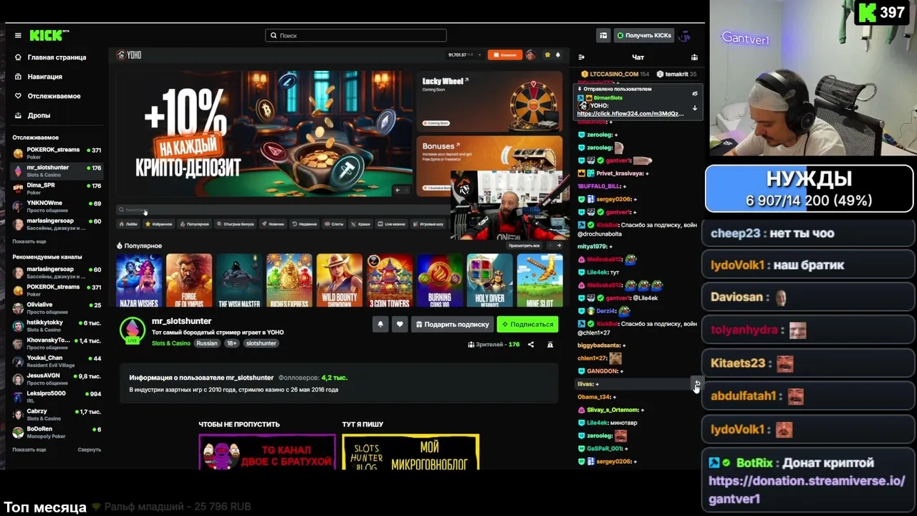Open Olivialive recommended channel

coord(57,307)
